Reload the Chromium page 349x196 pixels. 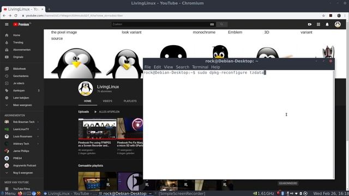(x=16, y=16)
